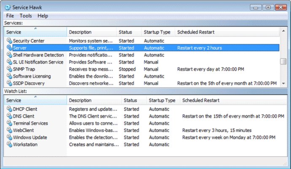Screen dimensions: 291x169
Task: Click the Service Hawk title bar icon
Action: 8,8
